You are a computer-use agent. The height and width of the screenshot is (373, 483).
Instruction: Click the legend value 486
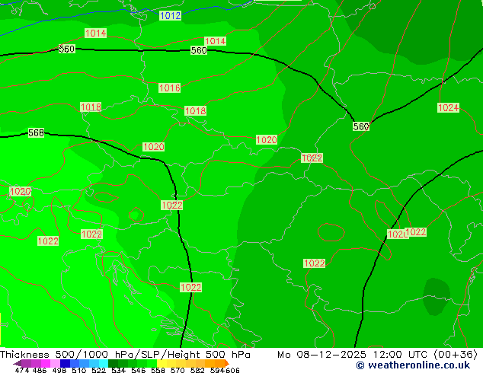click(x=39, y=370)
